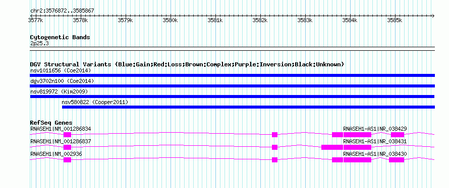Click the blue nsv1011656 gain bar
This screenshot has width=449, height=188.
click(232, 75)
